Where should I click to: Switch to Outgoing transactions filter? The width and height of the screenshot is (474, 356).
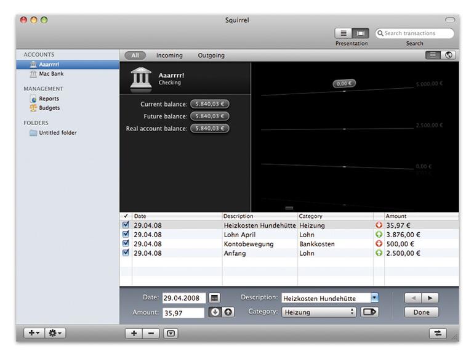click(211, 55)
